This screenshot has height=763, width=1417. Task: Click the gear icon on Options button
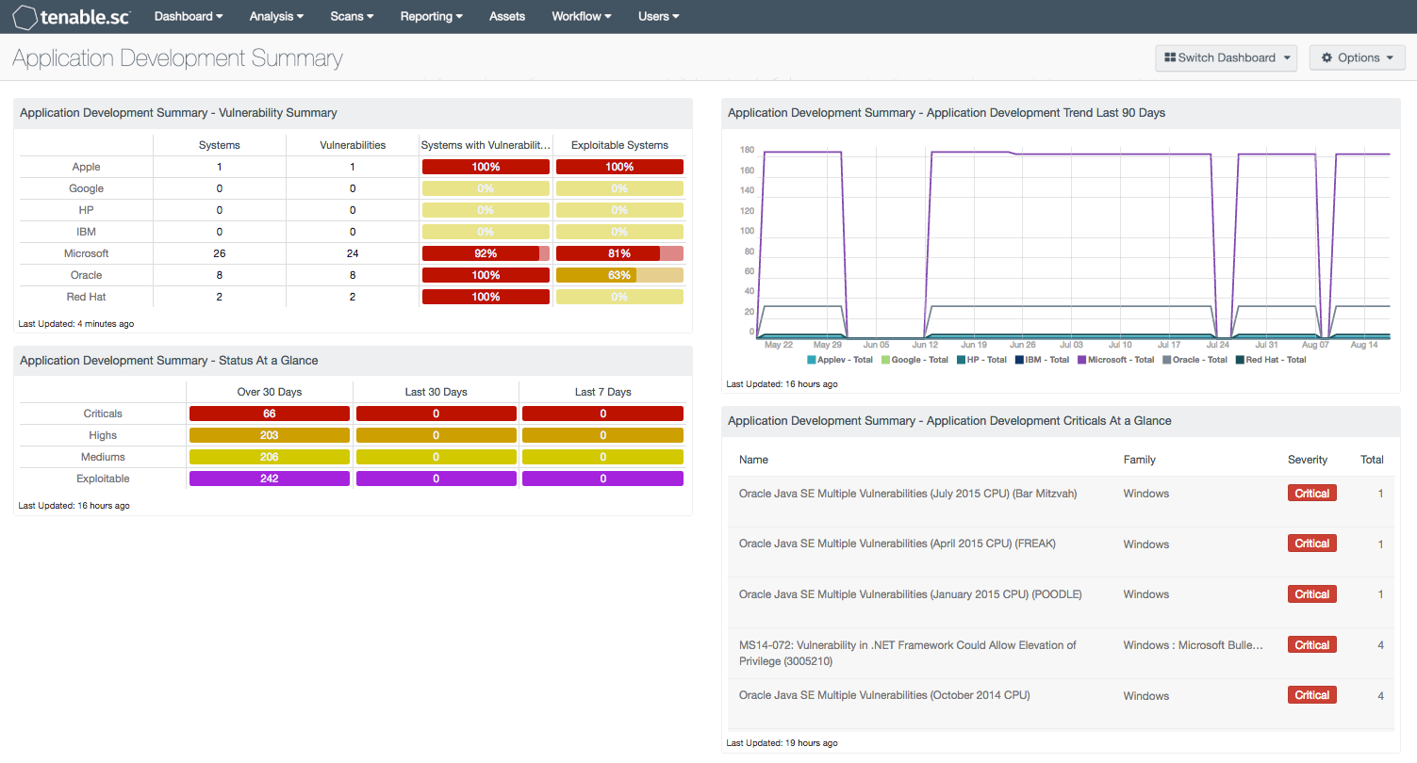coord(1327,57)
